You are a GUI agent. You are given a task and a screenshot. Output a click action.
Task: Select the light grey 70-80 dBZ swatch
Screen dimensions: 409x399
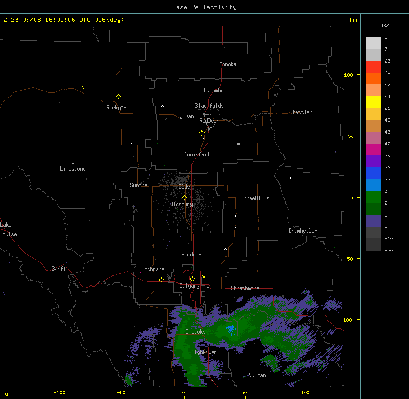[373, 43]
